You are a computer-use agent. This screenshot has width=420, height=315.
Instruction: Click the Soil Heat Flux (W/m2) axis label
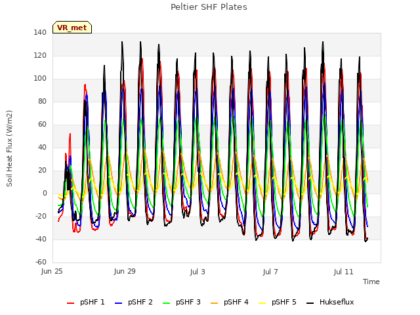[10, 148]
